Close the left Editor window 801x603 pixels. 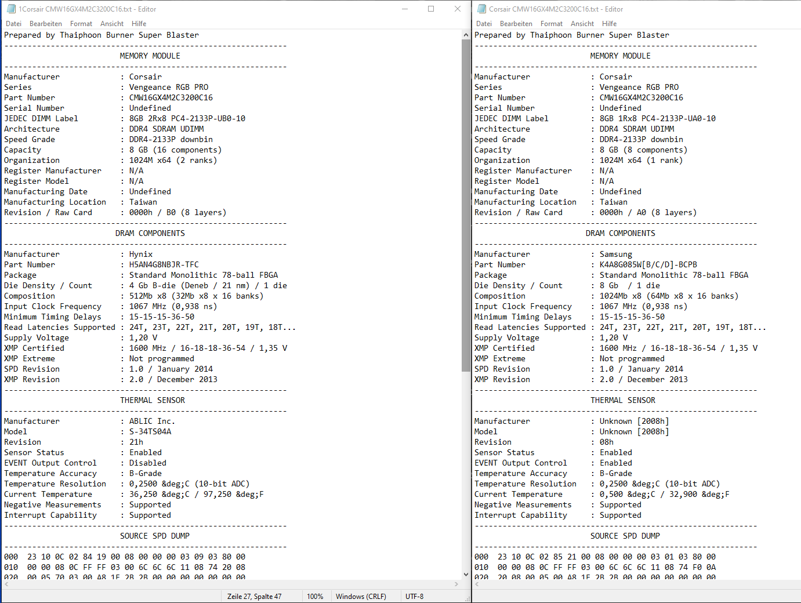pyautogui.click(x=458, y=9)
